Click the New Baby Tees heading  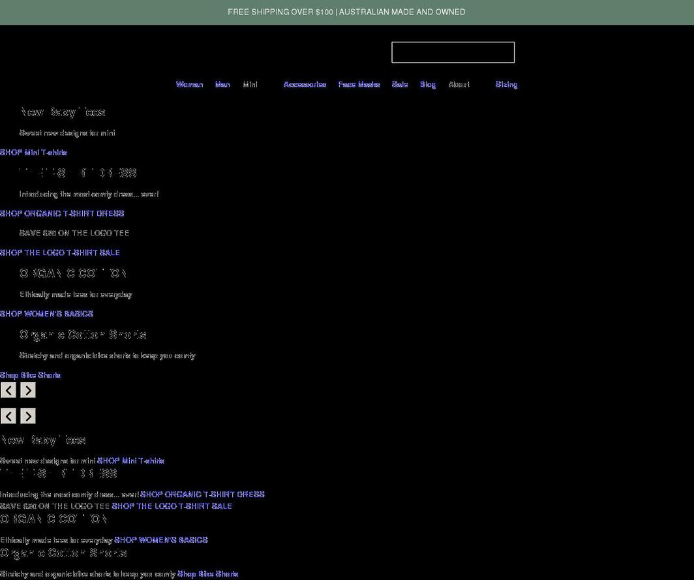tap(62, 112)
